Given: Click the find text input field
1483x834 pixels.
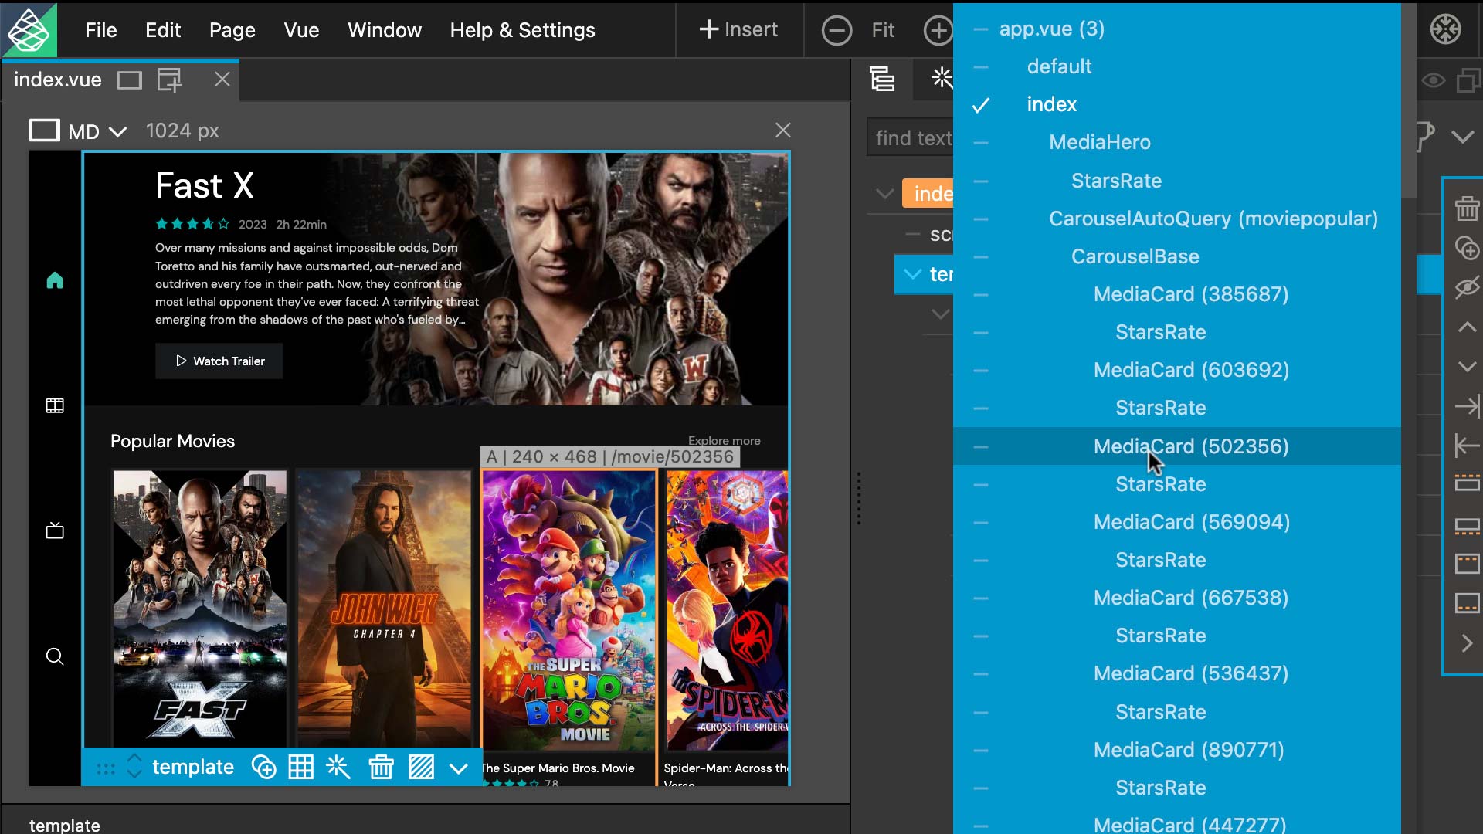Looking at the screenshot, I should [x=911, y=138].
